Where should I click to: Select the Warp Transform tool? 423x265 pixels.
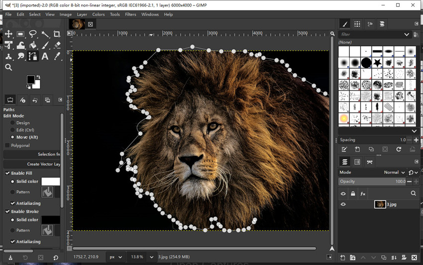pos(20,45)
